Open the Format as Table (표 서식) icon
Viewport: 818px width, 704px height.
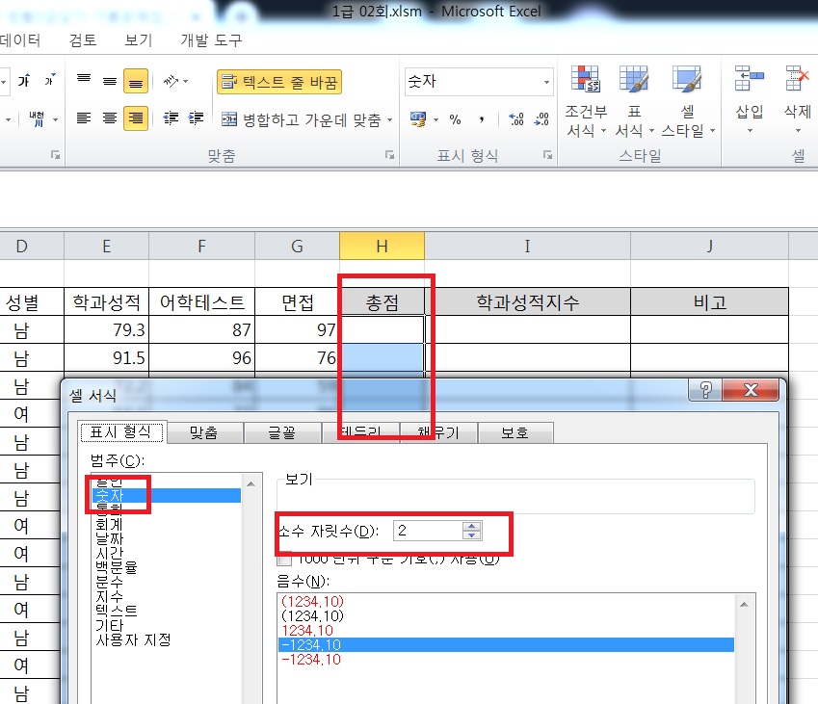(634, 81)
